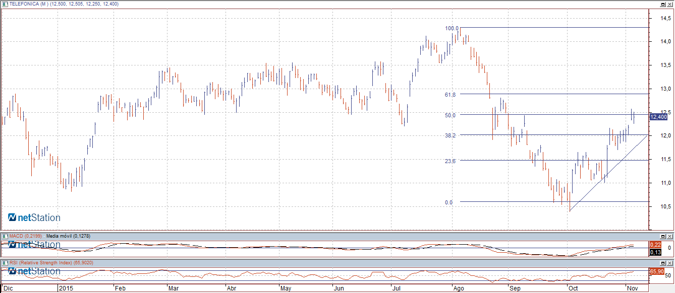Image resolution: width=675 pixels, height=293 pixels.
Task: Select the 100.0 Fibonacci level label
Action: pyautogui.click(x=452, y=29)
